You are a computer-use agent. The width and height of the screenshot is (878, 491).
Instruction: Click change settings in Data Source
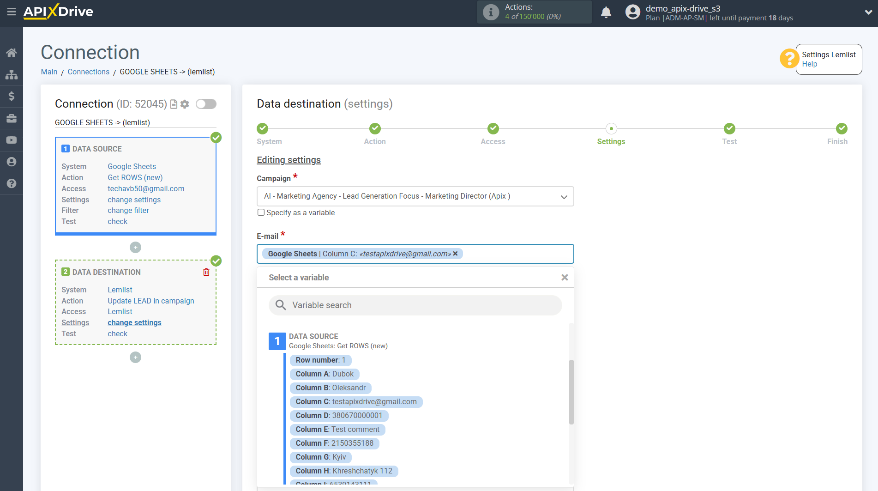(134, 200)
